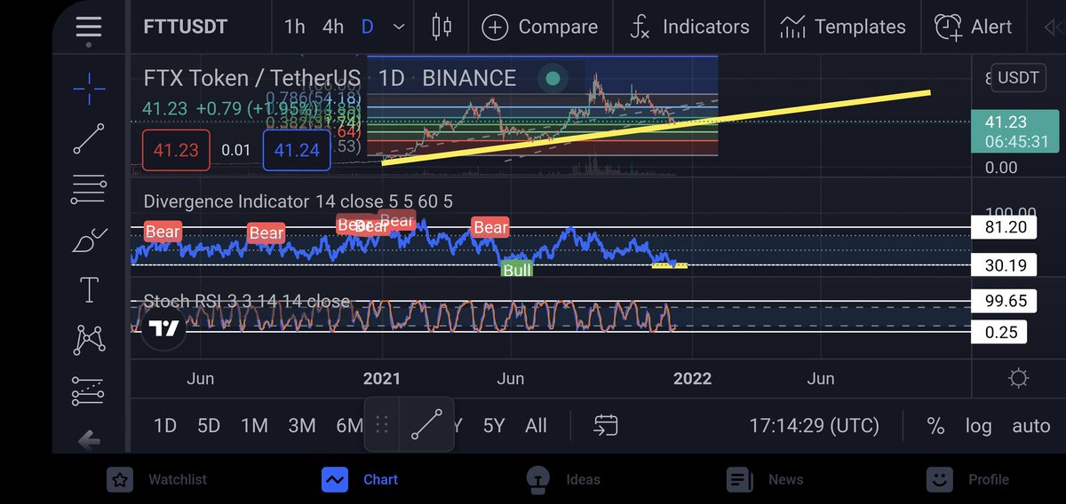Open the Profile tab
Viewport: 1066px width, 504px height.
point(967,479)
